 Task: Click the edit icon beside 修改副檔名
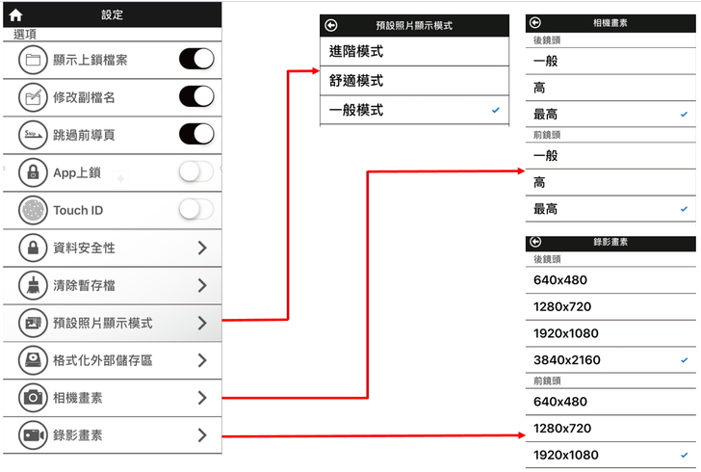(x=33, y=97)
